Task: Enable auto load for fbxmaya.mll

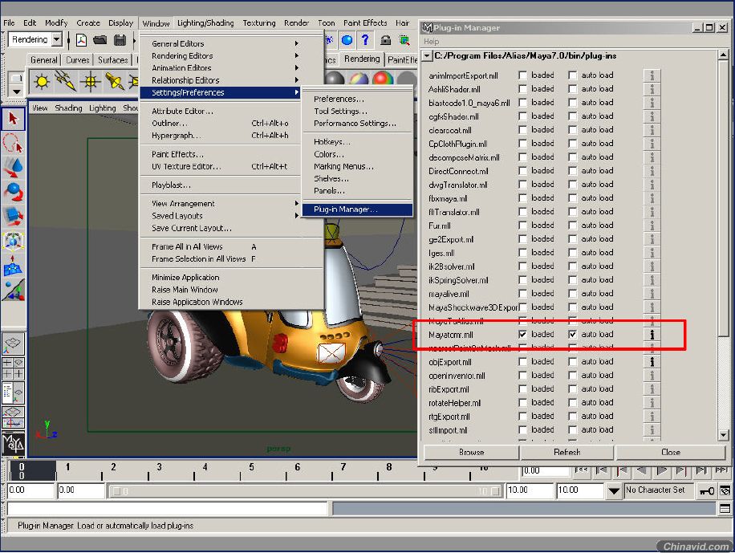Action: click(572, 198)
